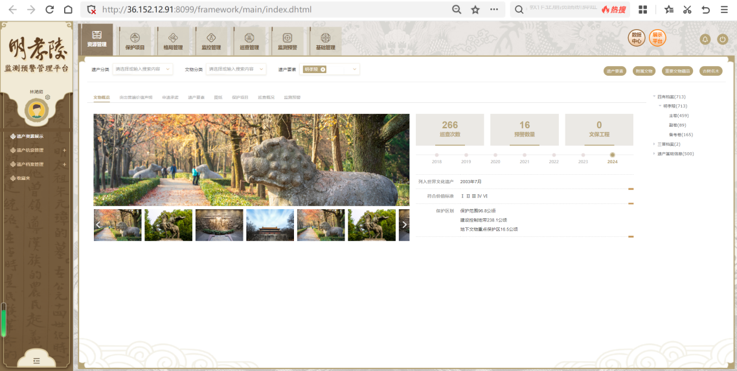Image resolution: width=737 pixels, height=371 pixels.
Task: Expand the 遗产信息管理 sidebar menu
Action: 64,150
